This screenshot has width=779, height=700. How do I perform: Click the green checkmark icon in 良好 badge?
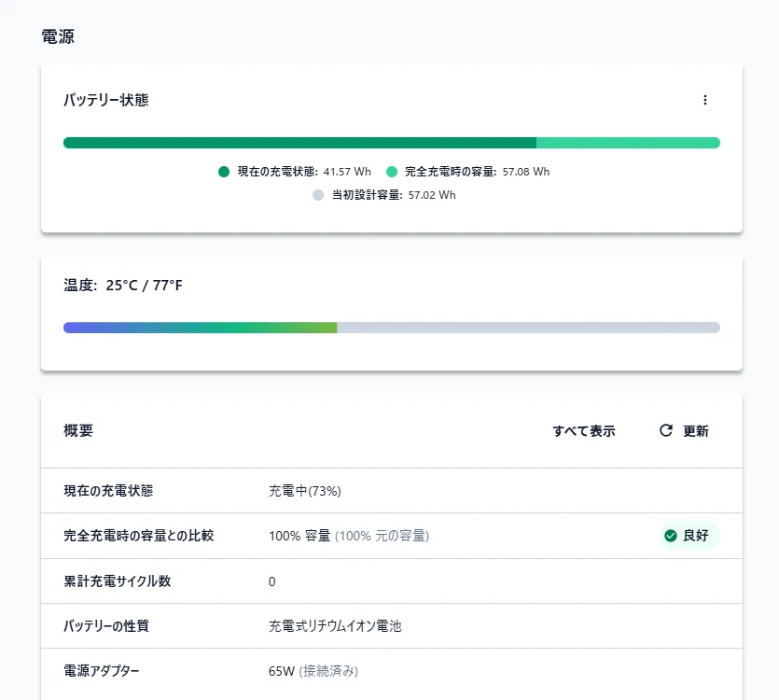click(x=670, y=536)
